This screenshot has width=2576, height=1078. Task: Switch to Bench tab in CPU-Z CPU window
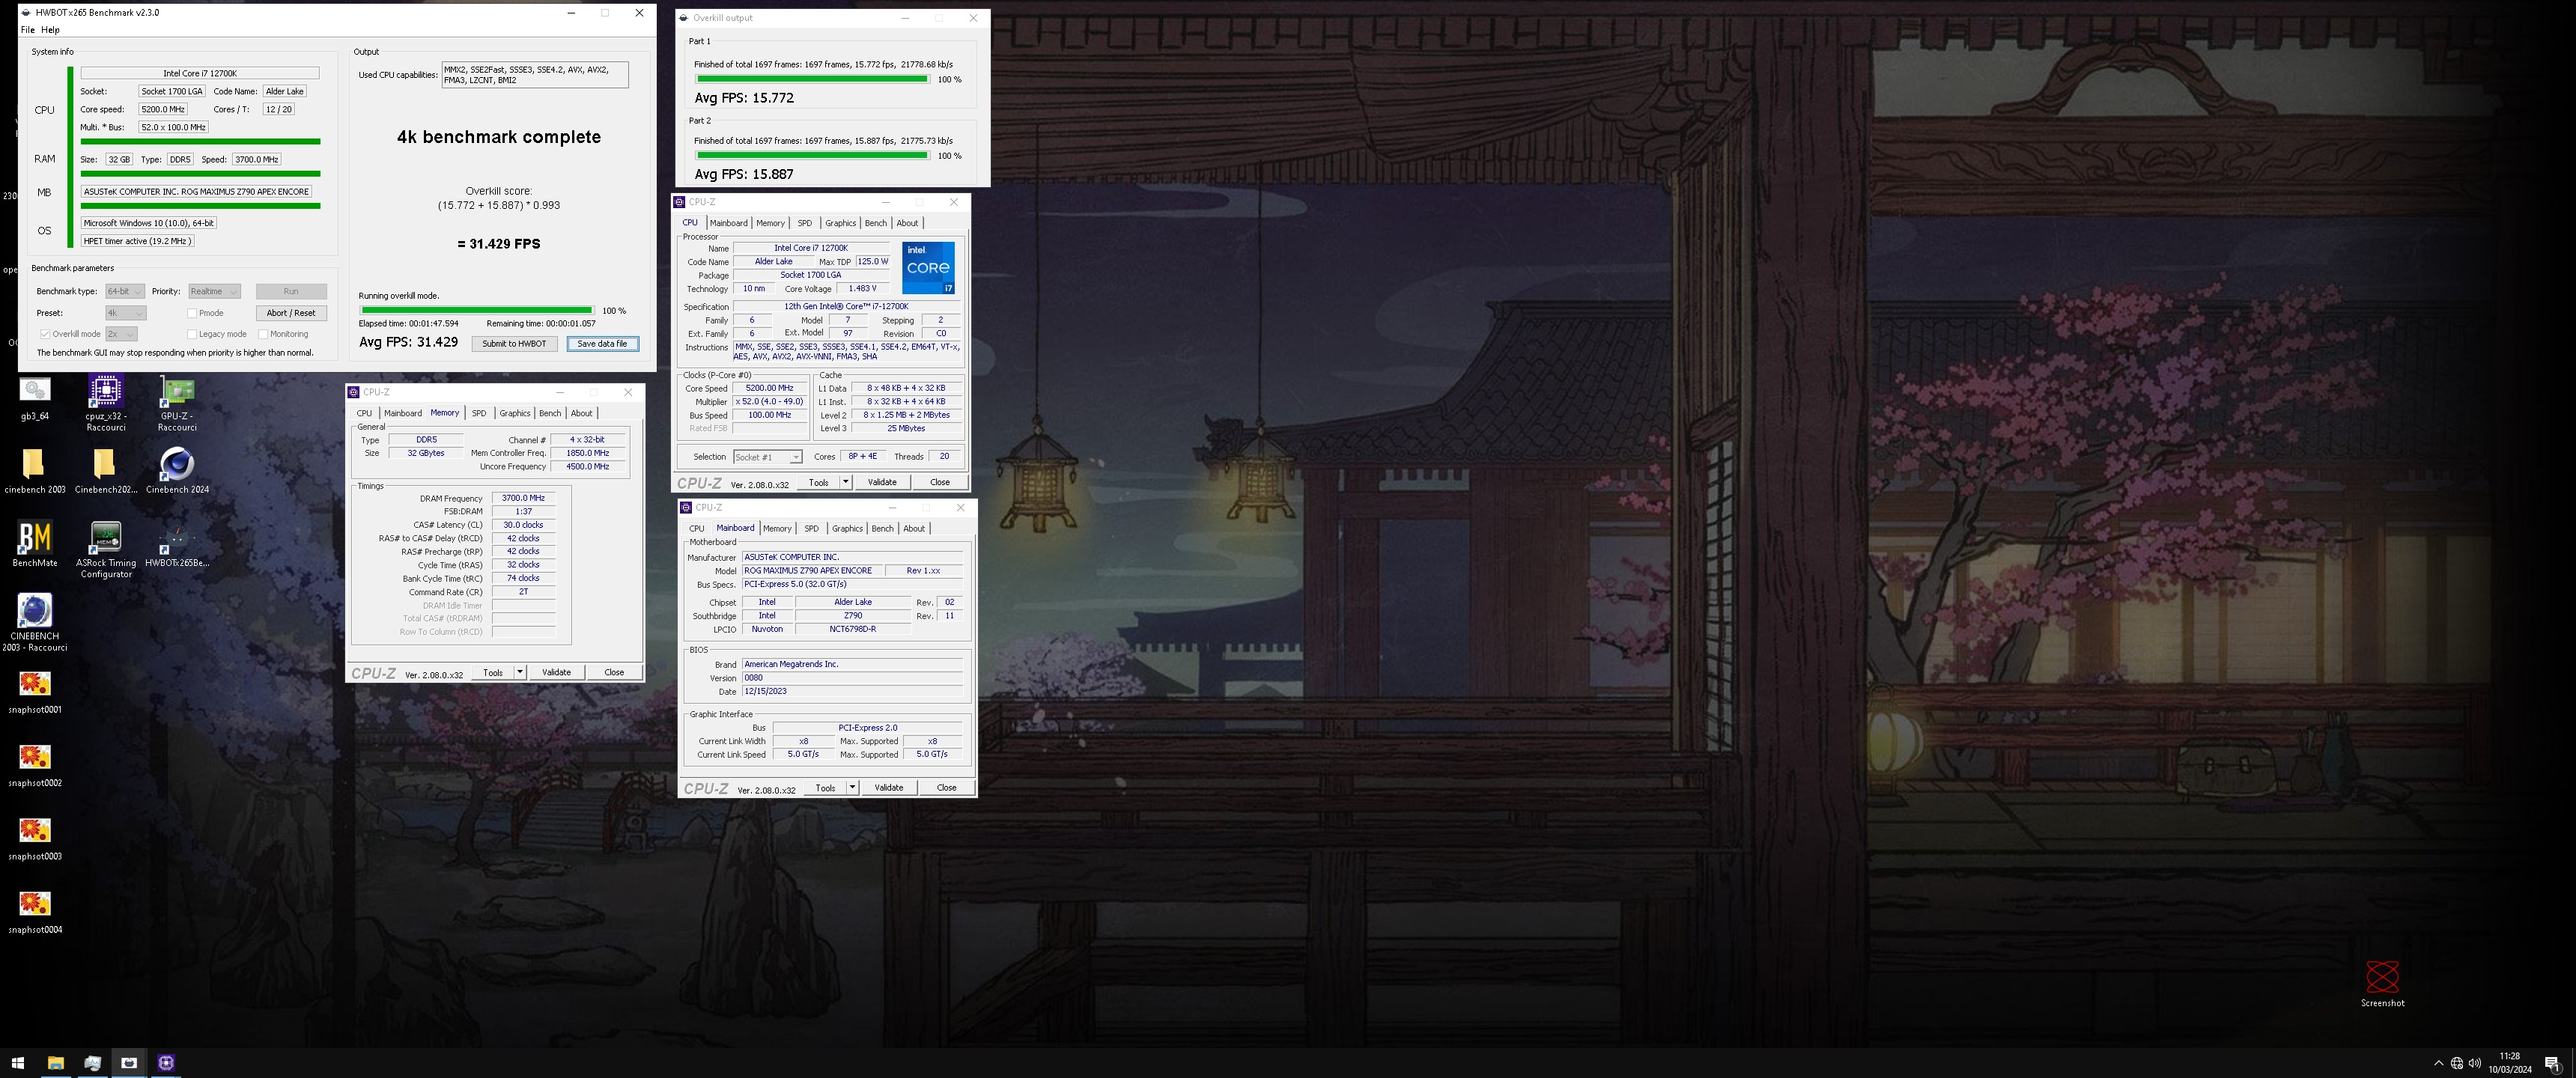(876, 223)
